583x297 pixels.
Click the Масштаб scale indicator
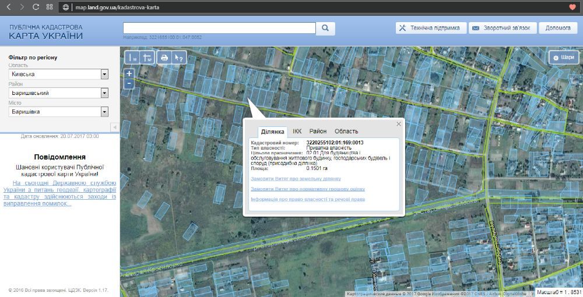[559, 292]
